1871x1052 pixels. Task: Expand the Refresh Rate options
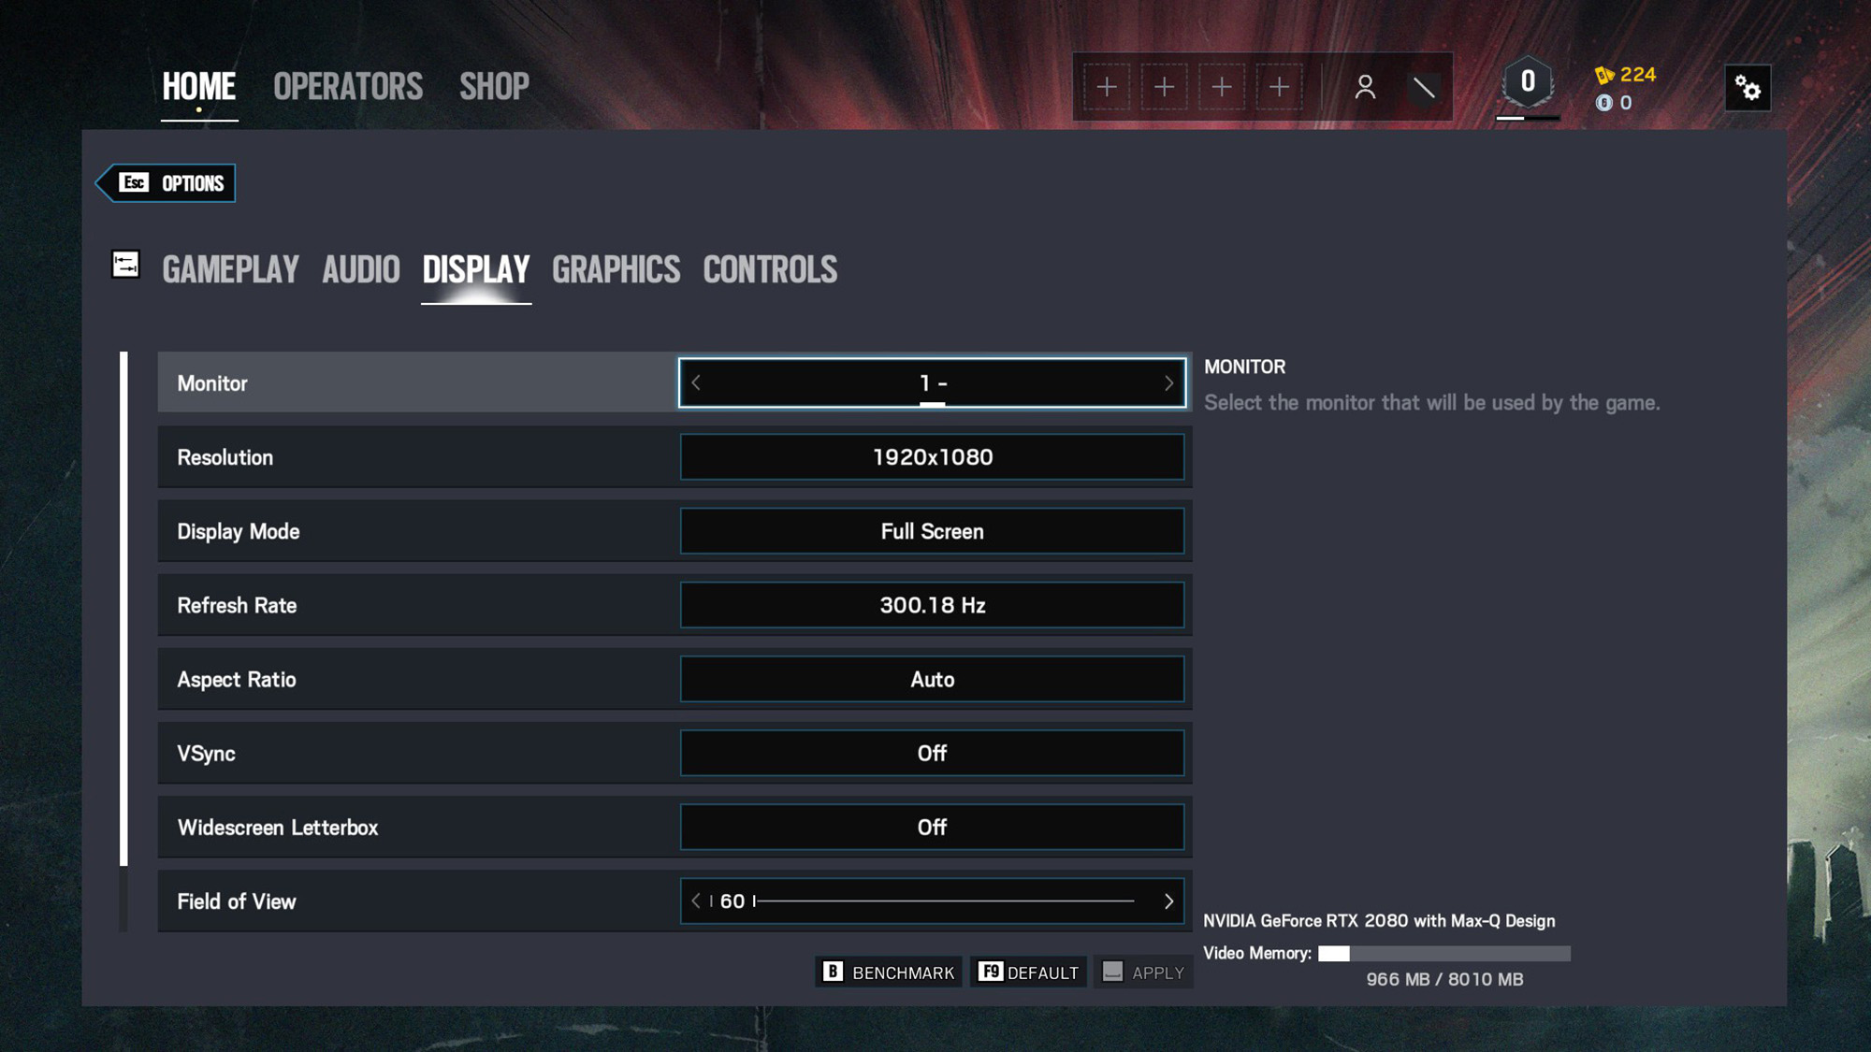(932, 604)
